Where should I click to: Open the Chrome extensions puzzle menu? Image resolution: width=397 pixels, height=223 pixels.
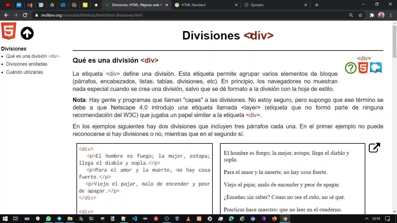coord(372,15)
